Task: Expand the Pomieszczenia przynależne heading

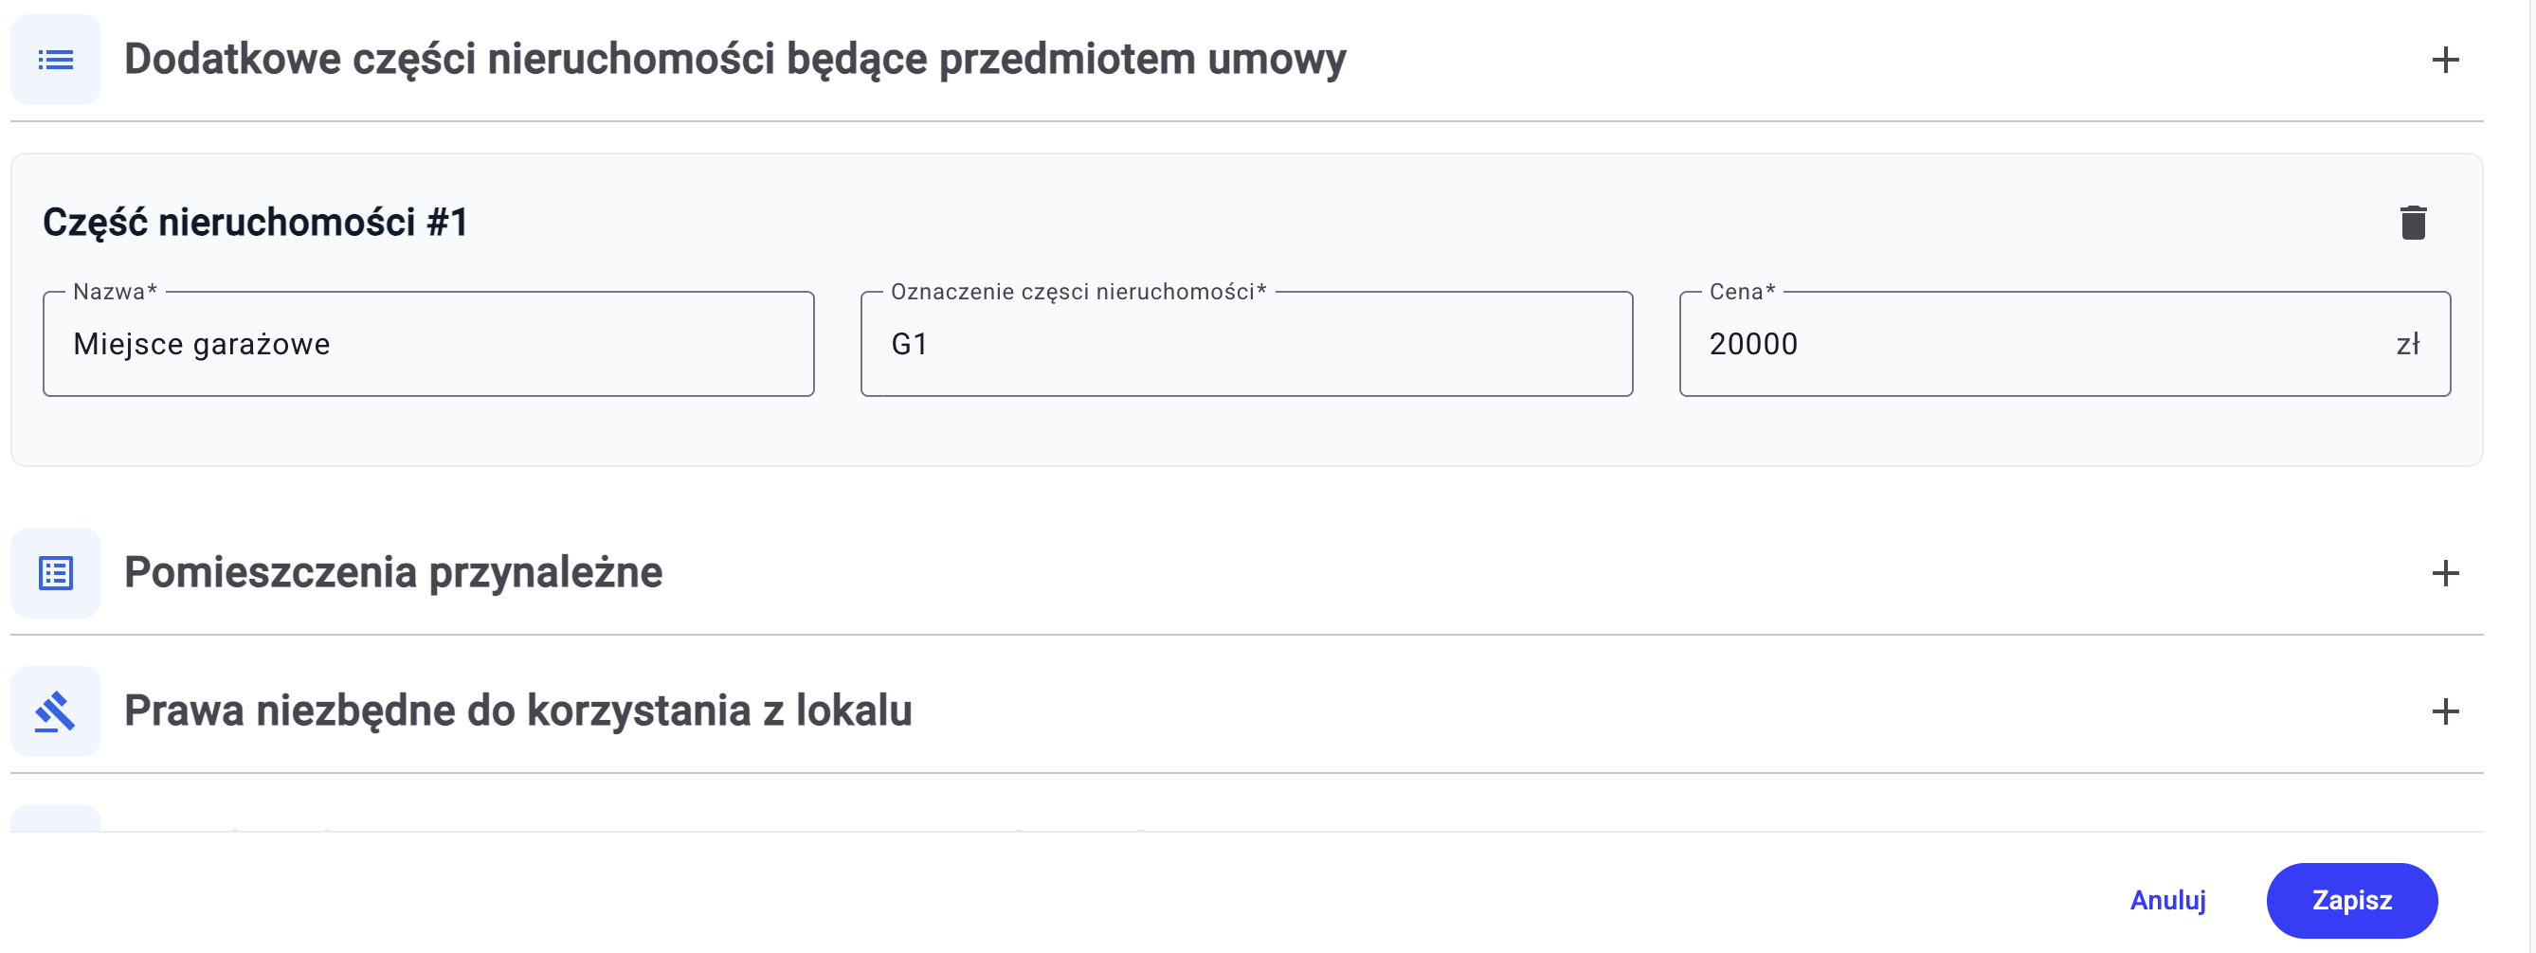Action: coord(392,572)
